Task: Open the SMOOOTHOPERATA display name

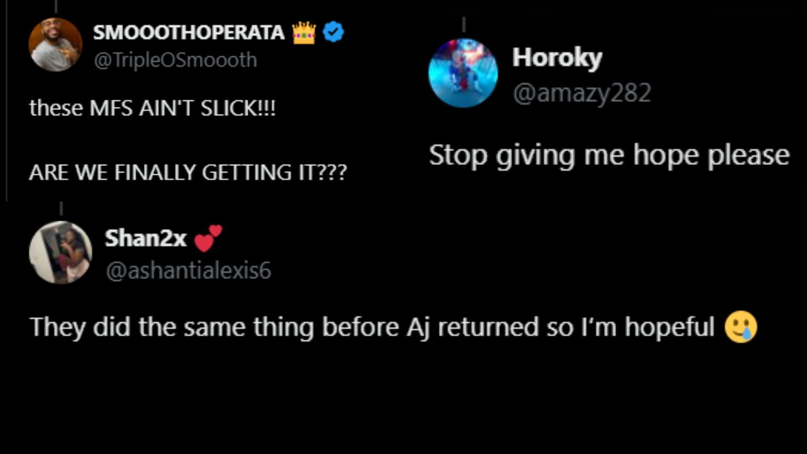Action: click(x=189, y=32)
